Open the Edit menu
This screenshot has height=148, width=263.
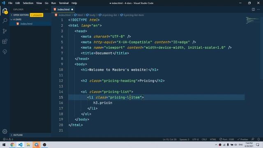[x=17, y=3]
